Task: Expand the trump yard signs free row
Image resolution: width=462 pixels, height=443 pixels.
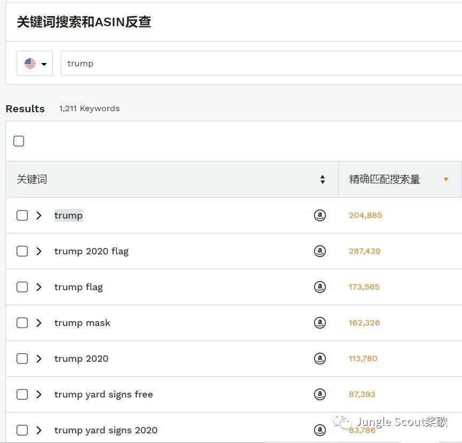Action: coord(39,394)
